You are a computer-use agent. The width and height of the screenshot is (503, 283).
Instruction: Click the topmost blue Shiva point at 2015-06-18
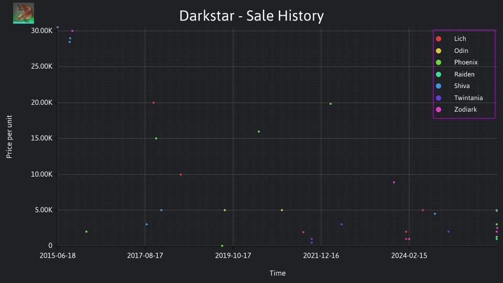pos(58,27)
